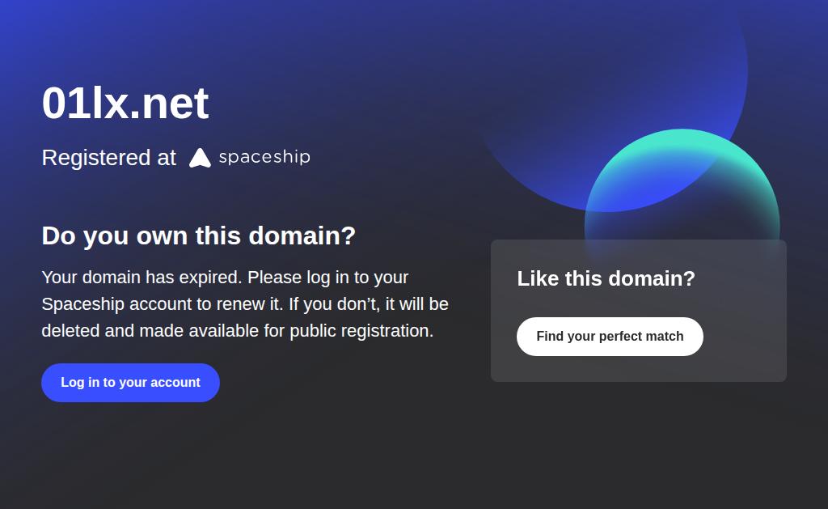Click the "Registered at" label
Viewport: 828px width, 509px height.
coord(108,158)
